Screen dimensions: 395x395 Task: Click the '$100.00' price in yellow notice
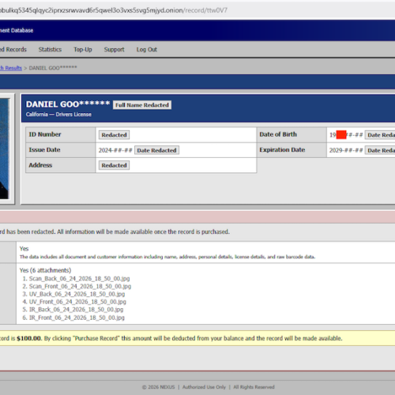(28, 338)
